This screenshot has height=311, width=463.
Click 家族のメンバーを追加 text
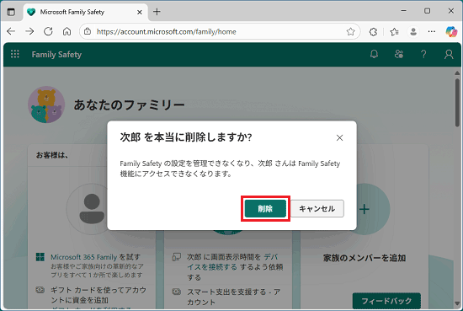point(365,258)
